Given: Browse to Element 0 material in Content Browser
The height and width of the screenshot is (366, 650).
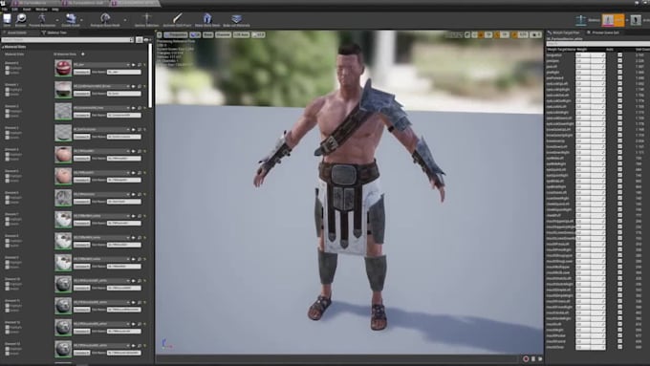Looking at the screenshot, I should coord(140,65).
